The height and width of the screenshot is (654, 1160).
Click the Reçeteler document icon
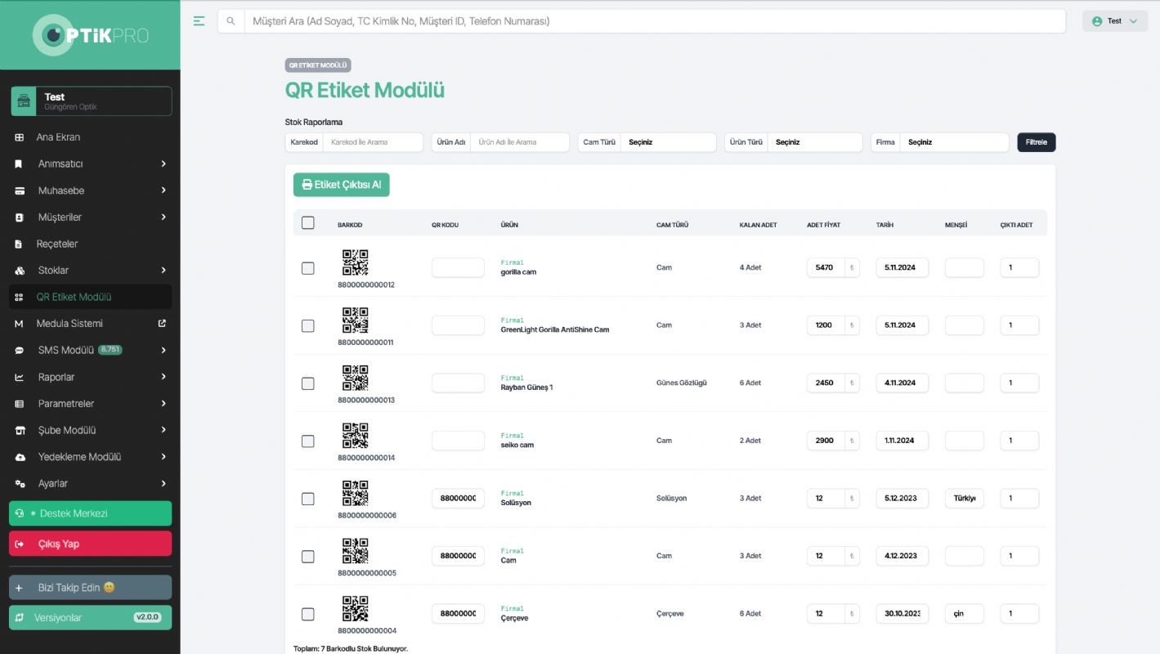click(20, 244)
